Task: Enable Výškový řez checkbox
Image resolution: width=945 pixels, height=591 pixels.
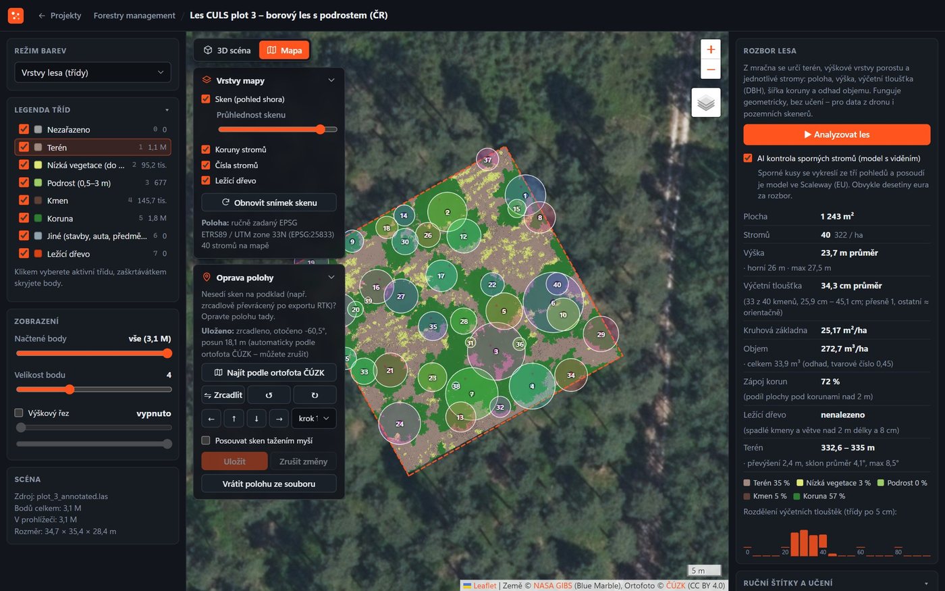Action: [19, 413]
